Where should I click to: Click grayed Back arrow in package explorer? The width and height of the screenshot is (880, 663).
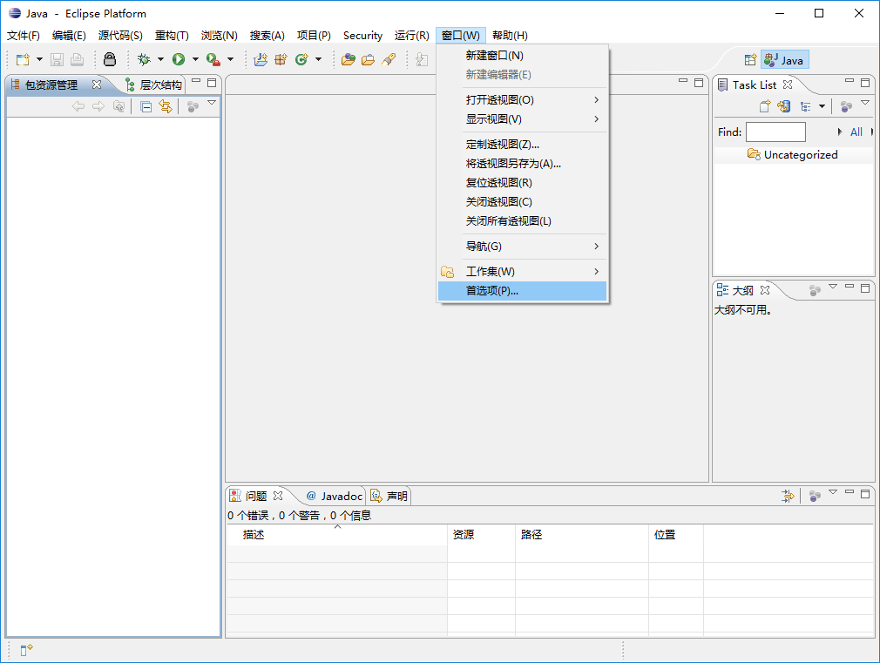click(x=78, y=106)
